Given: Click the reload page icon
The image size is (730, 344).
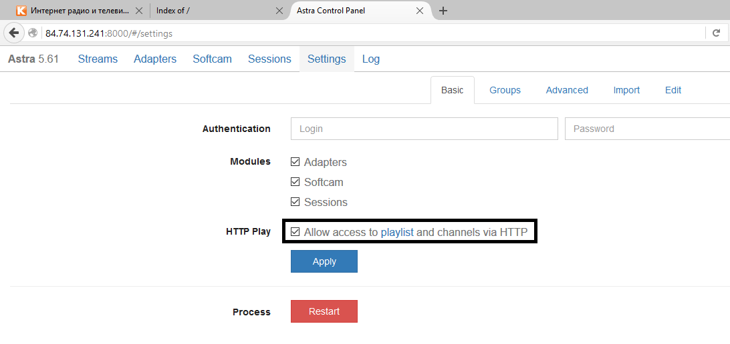Looking at the screenshot, I should (716, 33).
